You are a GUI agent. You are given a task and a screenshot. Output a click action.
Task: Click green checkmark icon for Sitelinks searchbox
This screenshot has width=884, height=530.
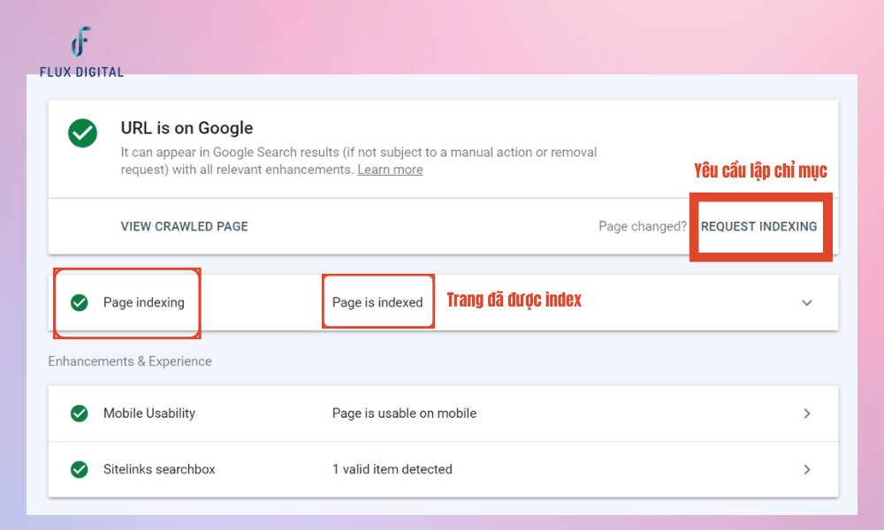79,469
